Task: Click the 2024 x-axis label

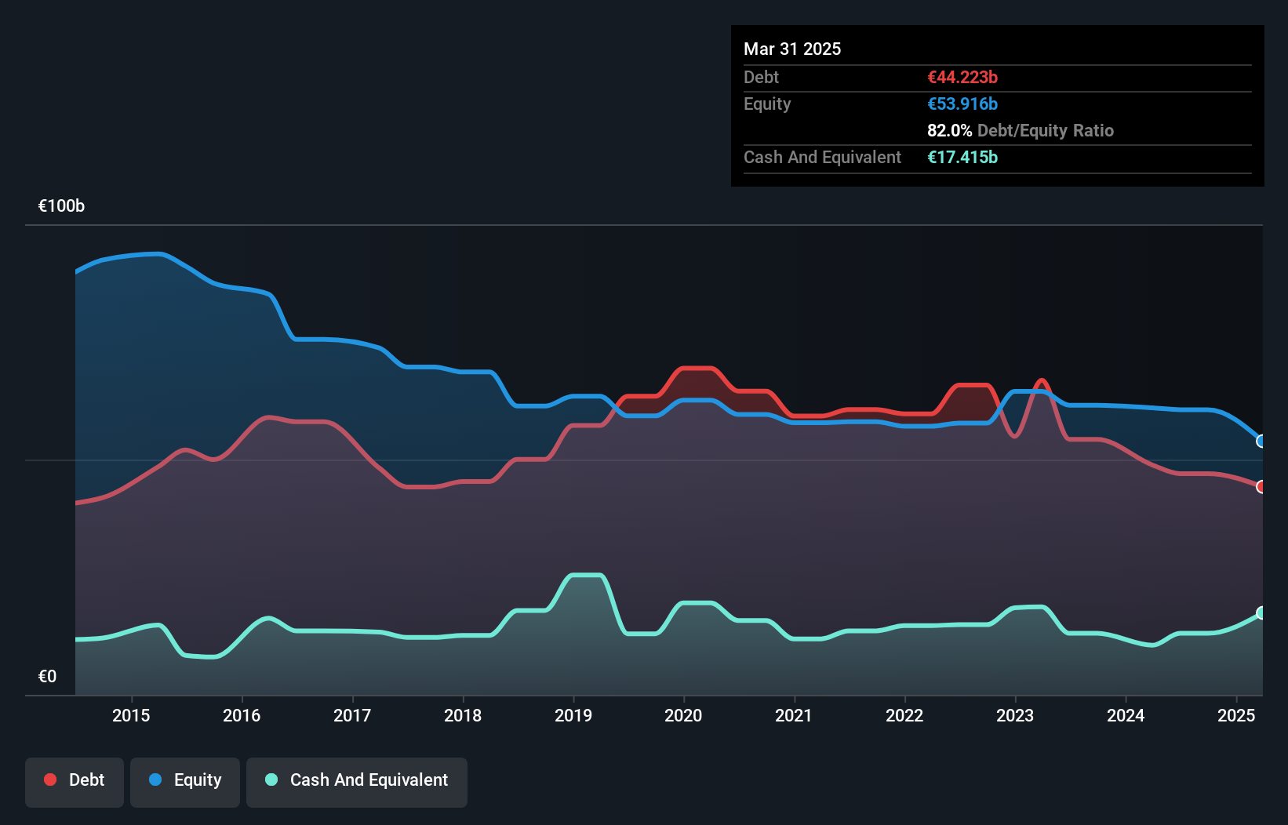Action: click(x=1126, y=715)
